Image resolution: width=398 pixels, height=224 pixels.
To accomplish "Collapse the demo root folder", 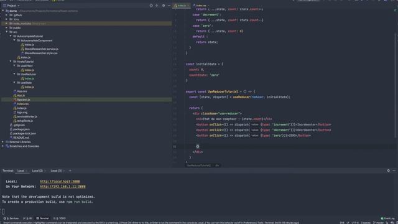I will (x=2, y=11).
